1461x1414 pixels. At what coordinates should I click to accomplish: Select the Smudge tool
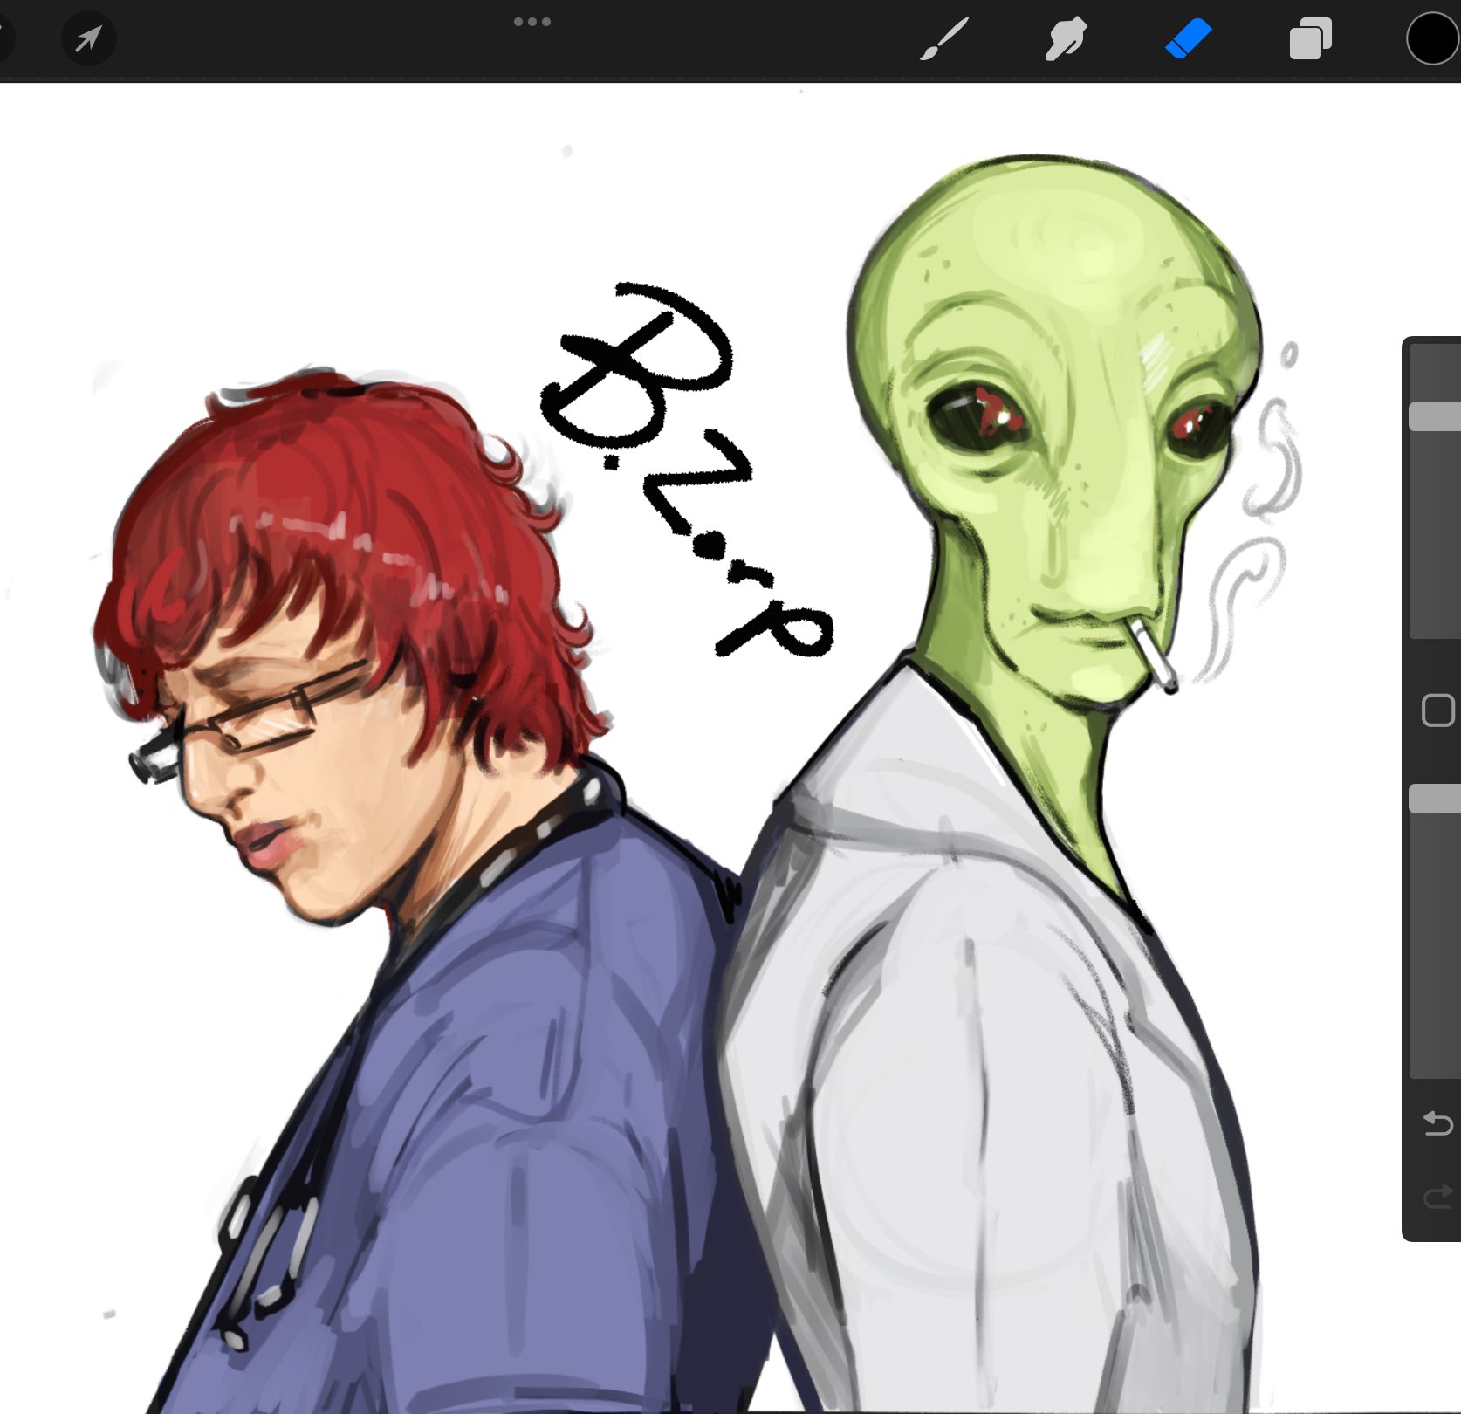point(1066,40)
